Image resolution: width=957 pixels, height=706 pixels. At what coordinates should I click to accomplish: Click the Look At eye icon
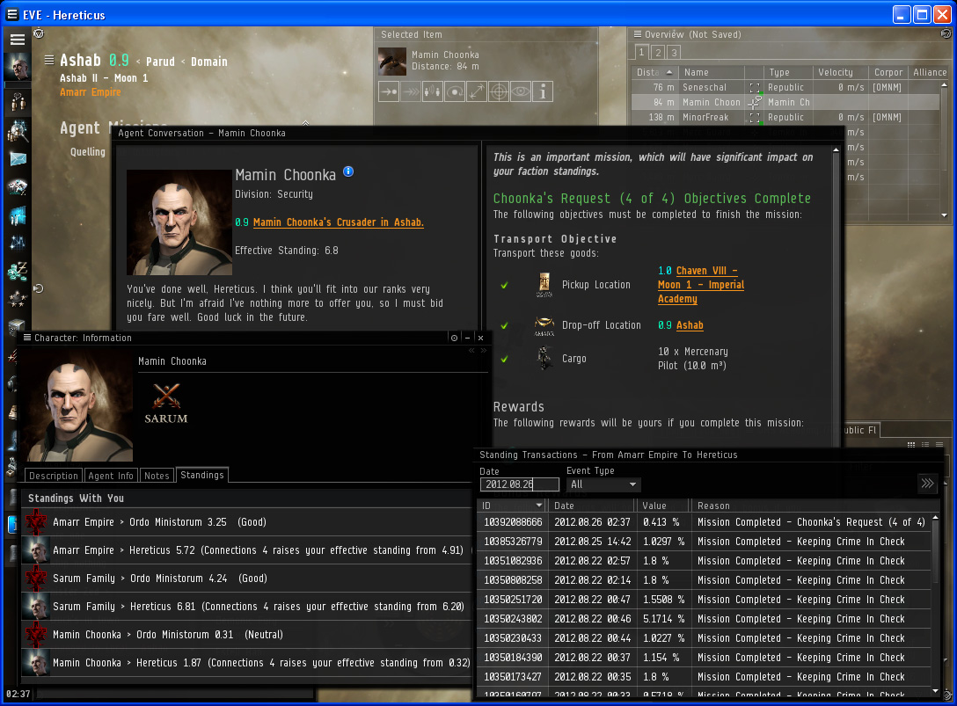click(521, 91)
